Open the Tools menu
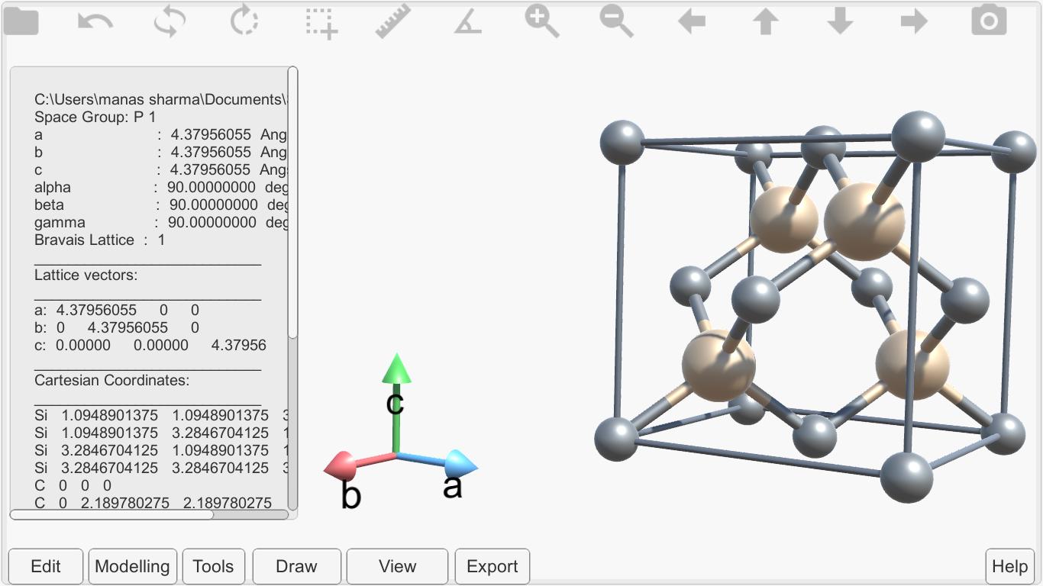The height and width of the screenshot is (586, 1043). pos(213,566)
